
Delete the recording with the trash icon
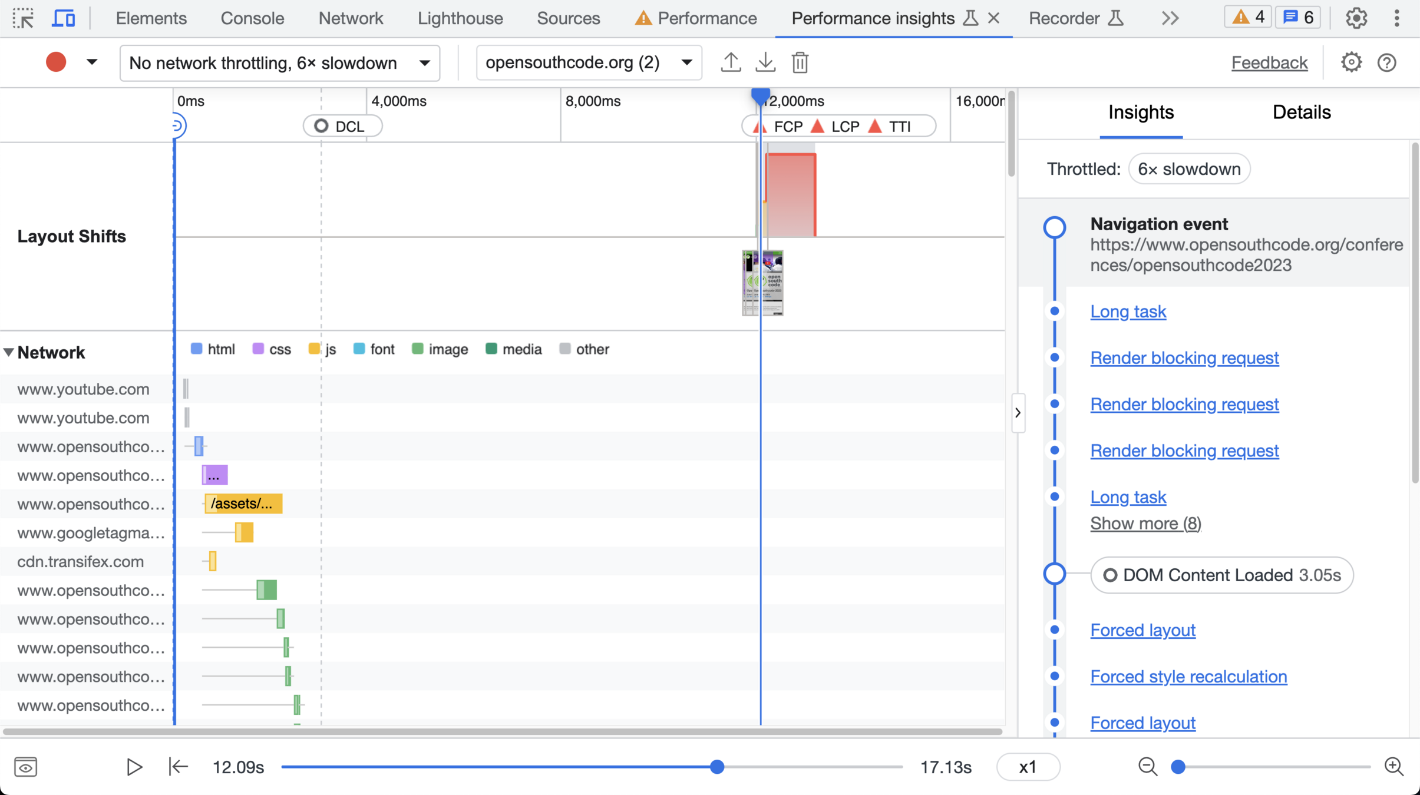(800, 62)
